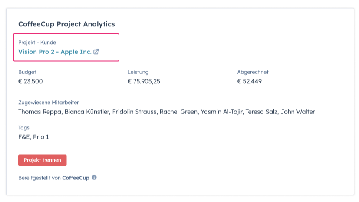Screen dimensions: 359x202
Task: Select Bianca Künstler in assigned employees
Action: coord(85,112)
